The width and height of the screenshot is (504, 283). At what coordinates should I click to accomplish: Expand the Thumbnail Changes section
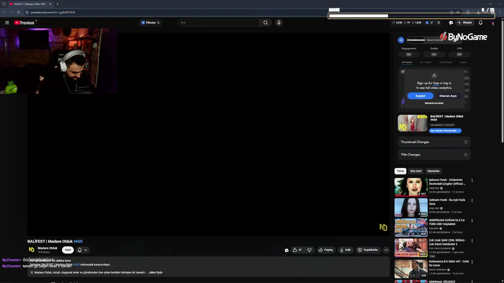(434, 142)
